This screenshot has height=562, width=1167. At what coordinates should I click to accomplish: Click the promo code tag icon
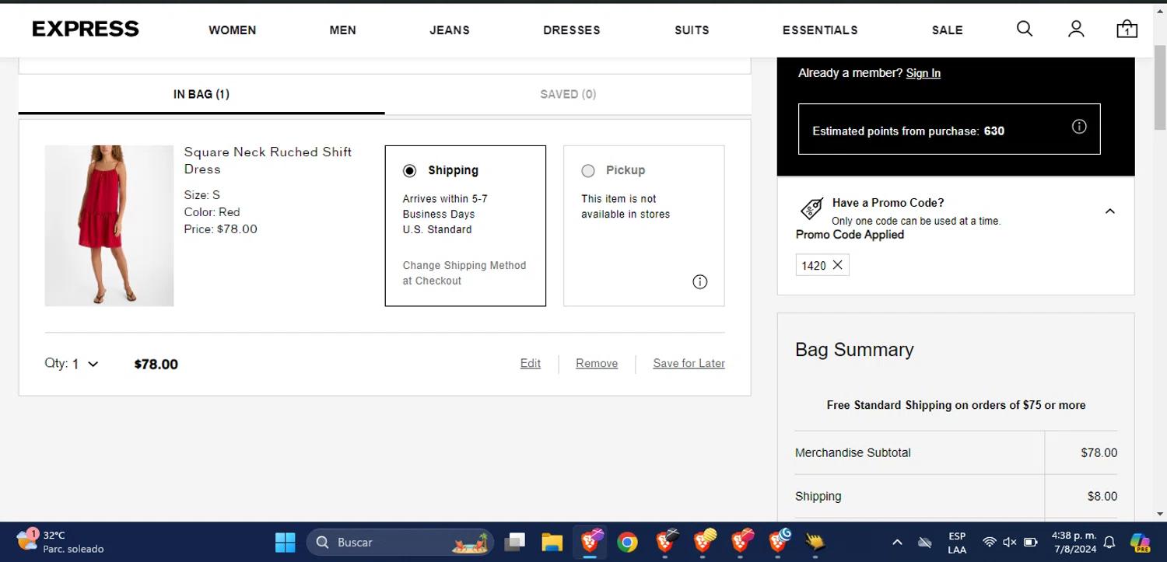tap(811, 208)
